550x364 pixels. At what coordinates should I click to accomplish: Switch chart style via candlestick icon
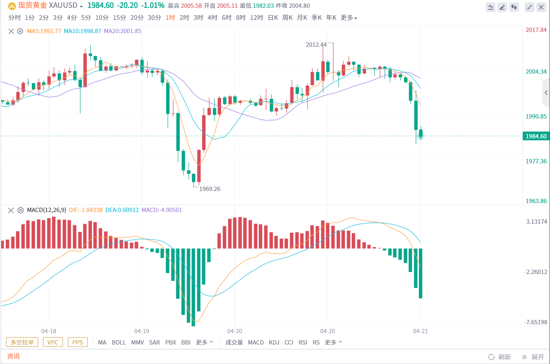(514, 7)
